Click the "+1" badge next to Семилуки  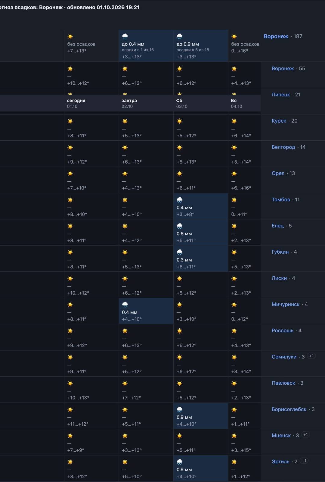311,356
